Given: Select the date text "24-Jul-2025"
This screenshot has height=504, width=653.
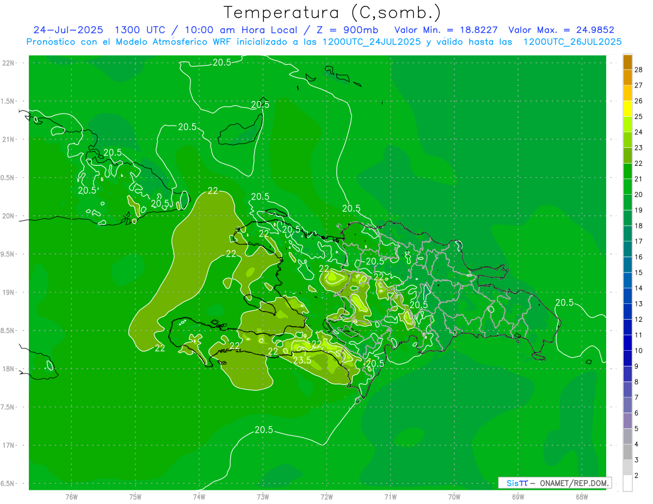Looking at the screenshot, I should (x=68, y=30).
